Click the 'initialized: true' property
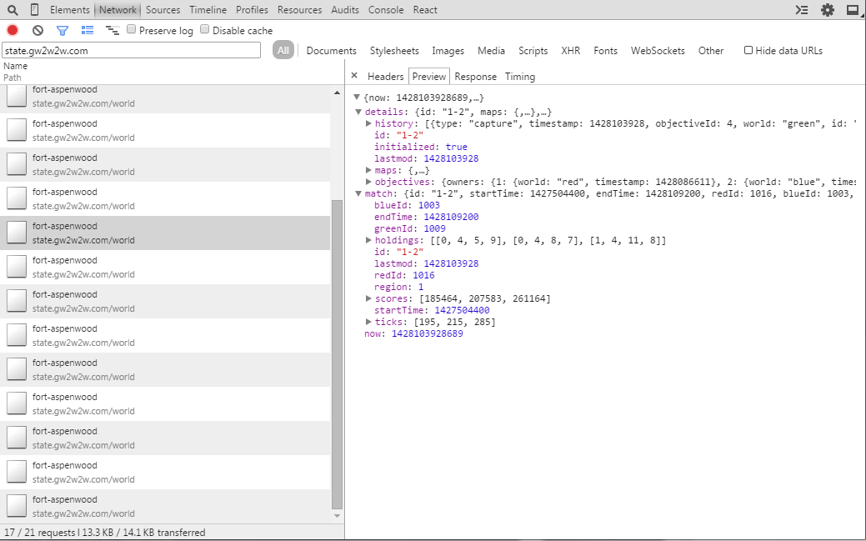 tap(421, 147)
